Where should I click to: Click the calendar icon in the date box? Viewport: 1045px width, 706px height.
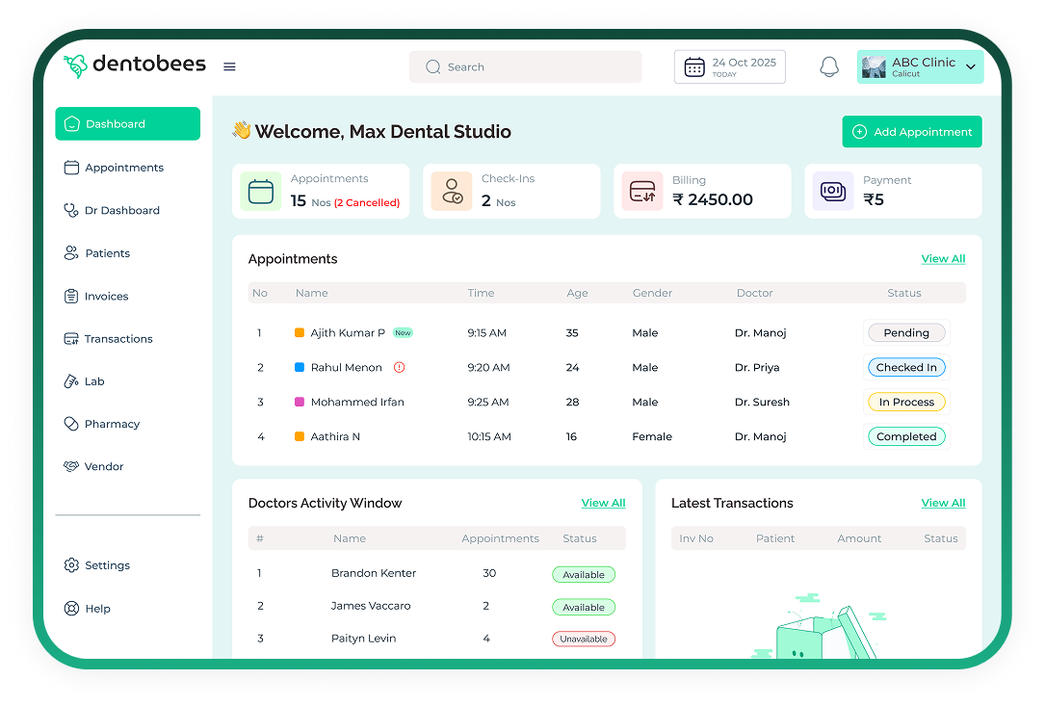pyautogui.click(x=693, y=67)
